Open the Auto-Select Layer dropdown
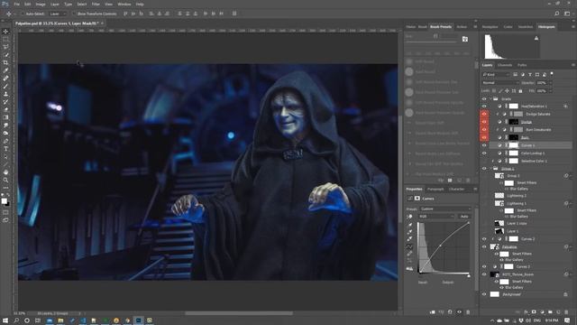This screenshot has width=577, height=325. coord(58,14)
